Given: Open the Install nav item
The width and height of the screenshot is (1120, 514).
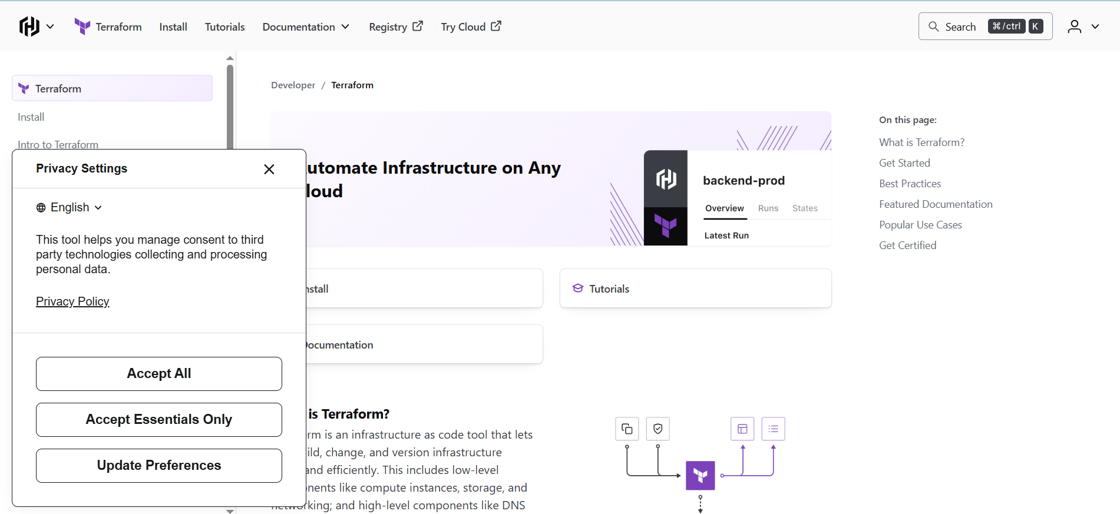Looking at the screenshot, I should click(x=173, y=27).
